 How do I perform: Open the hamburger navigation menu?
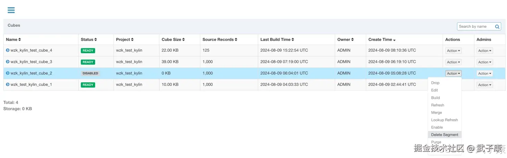11,10
